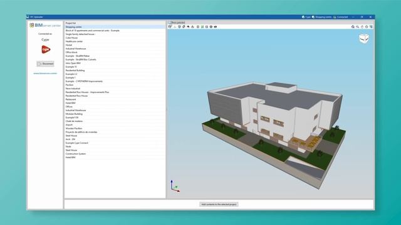This screenshot has width=401, height=225.
Task: Select Proyecto de edificio de viviendas
Action: pos(115,132)
